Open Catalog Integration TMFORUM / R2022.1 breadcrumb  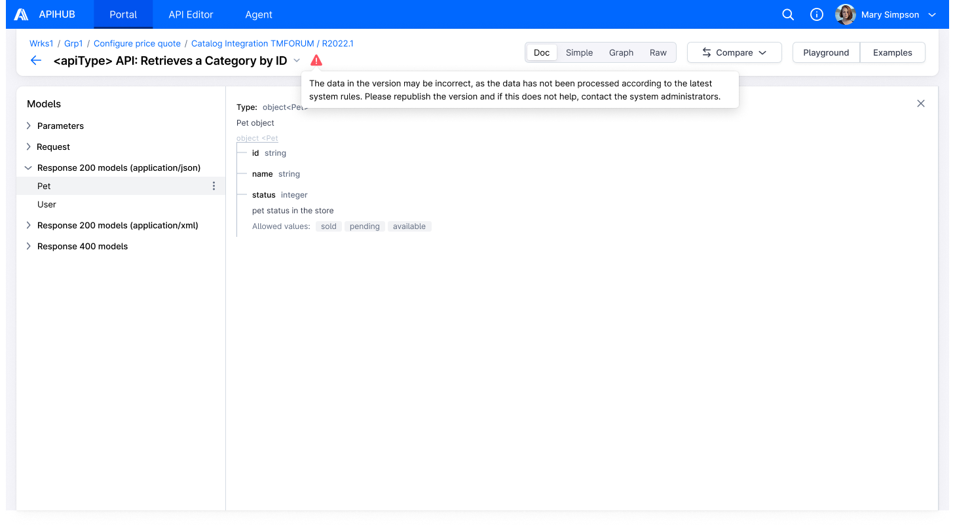[x=272, y=43]
